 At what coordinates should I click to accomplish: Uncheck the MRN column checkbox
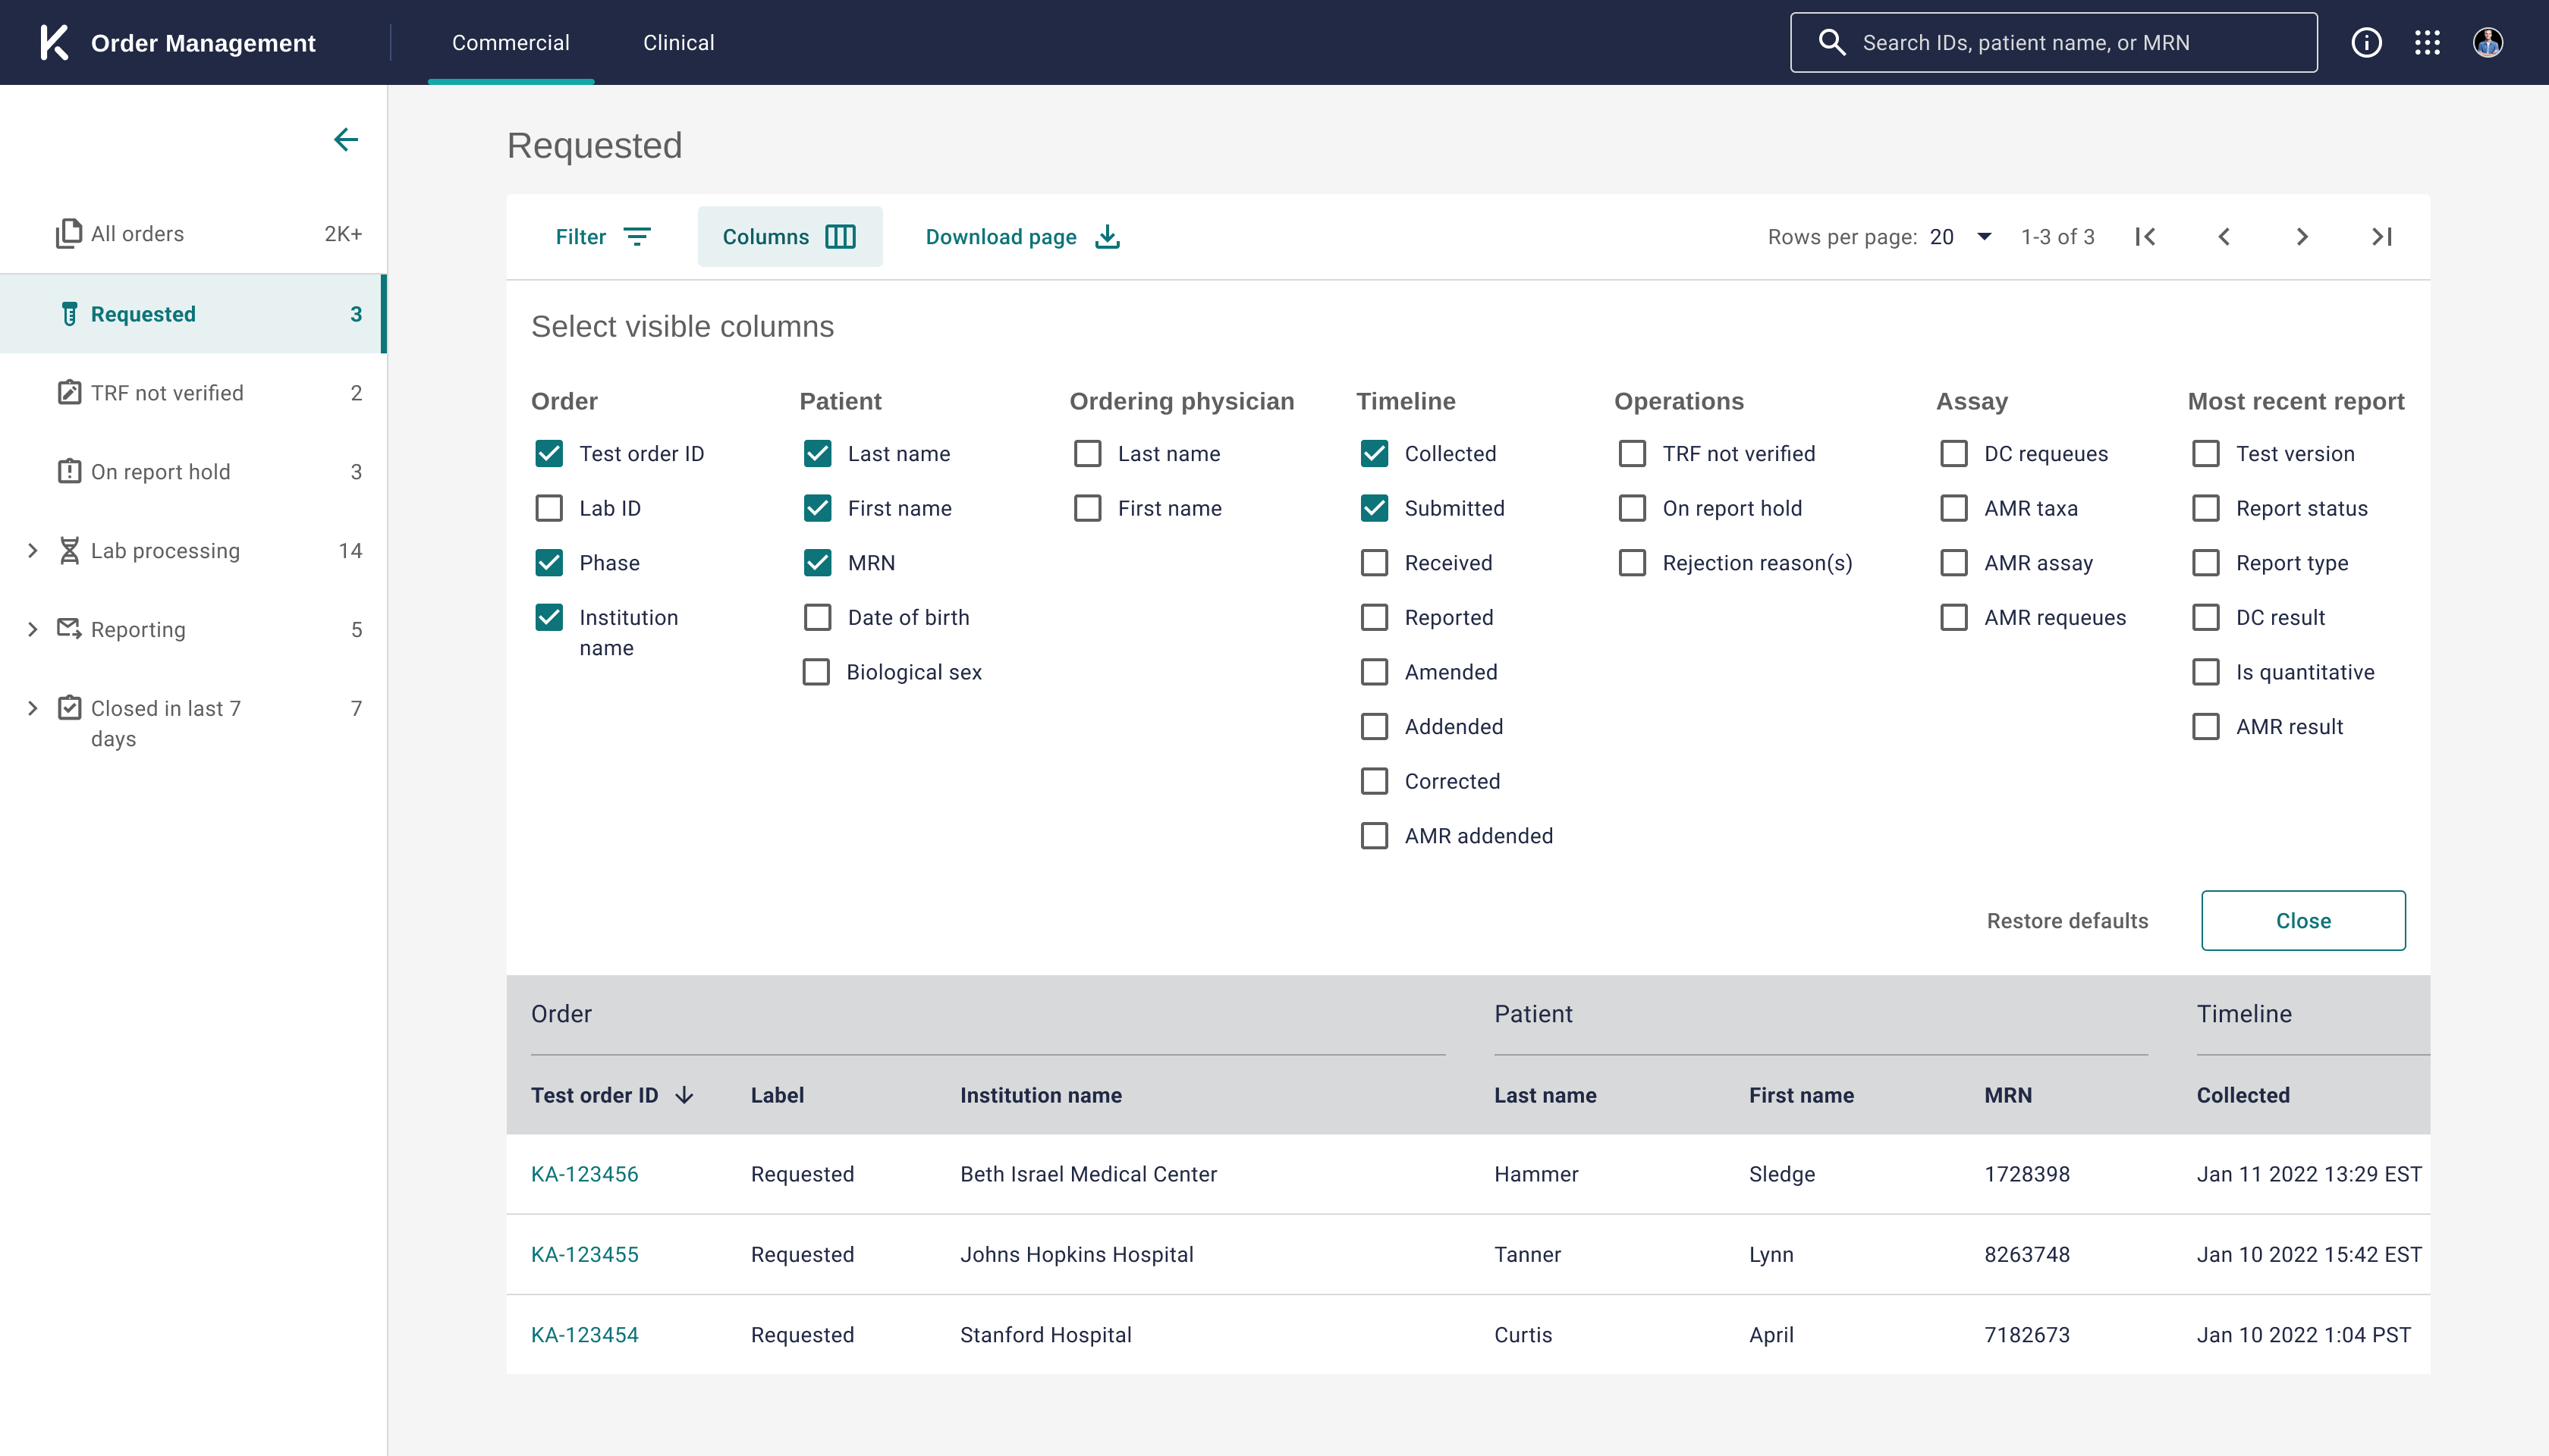click(817, 563)
